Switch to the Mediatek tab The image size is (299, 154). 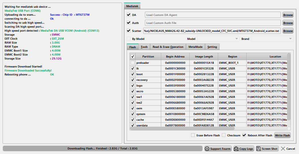tap(132, 6)
